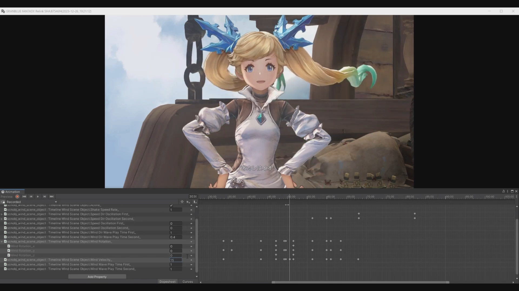Expand Speed Dir Oscillation First_ property
The width and height of the screenshot is (519, 291).
point(2,214)
